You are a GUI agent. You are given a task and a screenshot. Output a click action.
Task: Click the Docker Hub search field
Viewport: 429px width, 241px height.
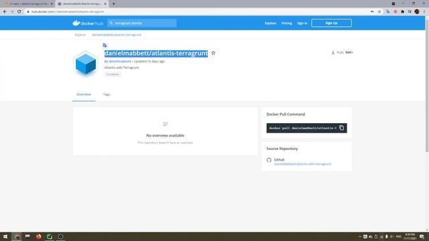click(x=142, y=23)
